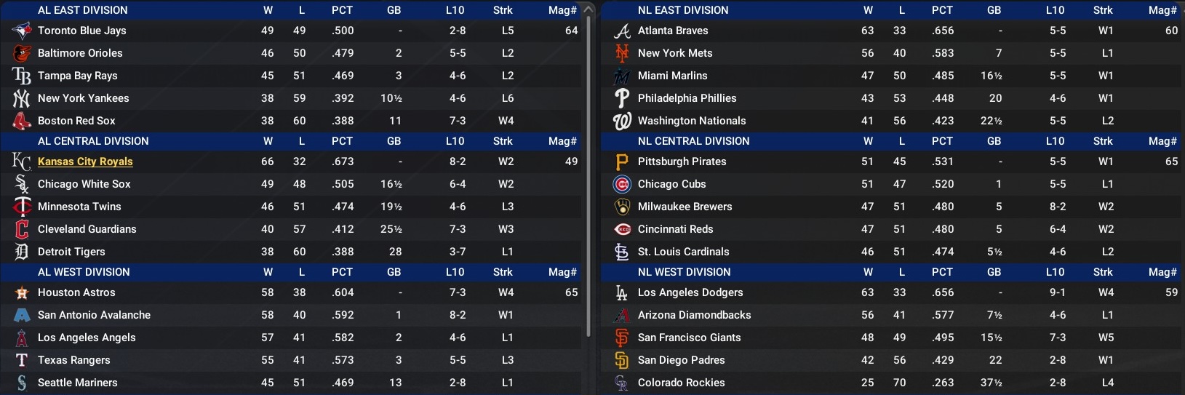Viewport: 1185px width, 395px height.
Task: Click AL Central Division Strk column header
Action: coord(503,141)
